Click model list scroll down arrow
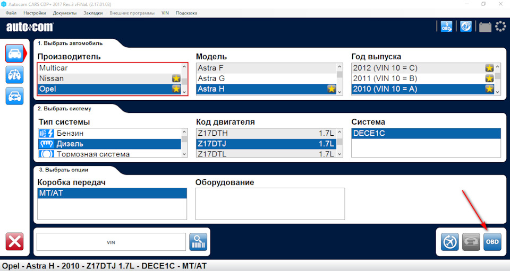 coord(339,92)
